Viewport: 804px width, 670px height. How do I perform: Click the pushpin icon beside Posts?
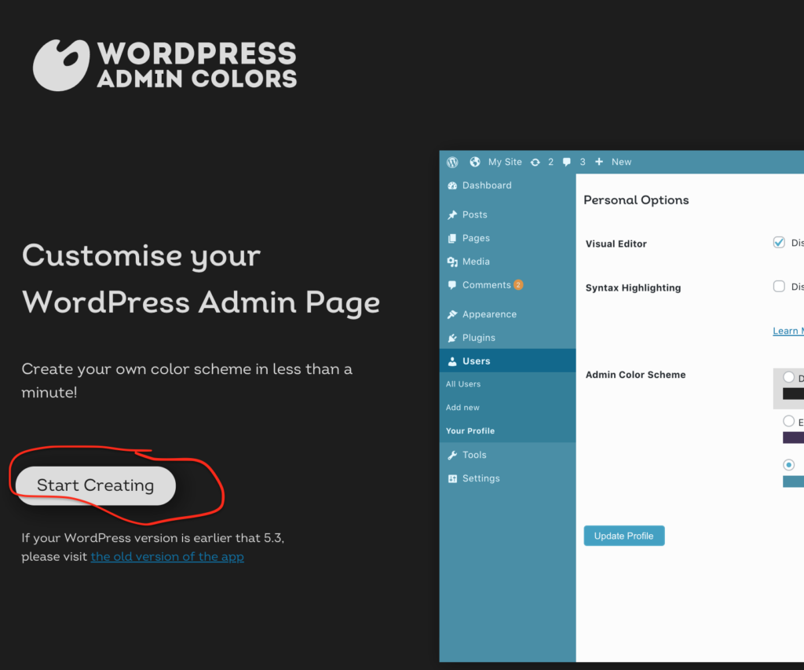click(452, 215)
